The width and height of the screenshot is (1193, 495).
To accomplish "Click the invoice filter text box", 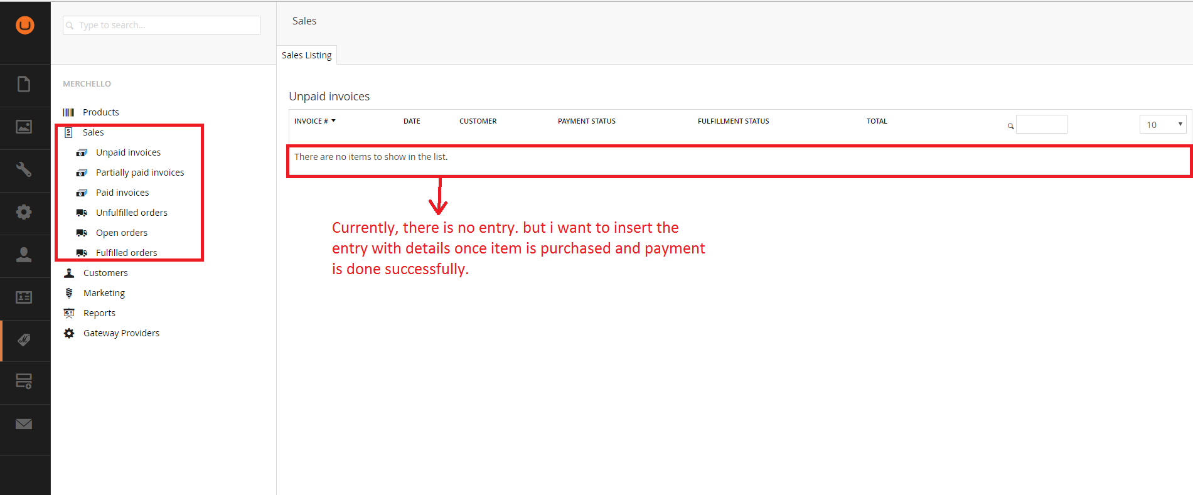I will point(1042,124).
